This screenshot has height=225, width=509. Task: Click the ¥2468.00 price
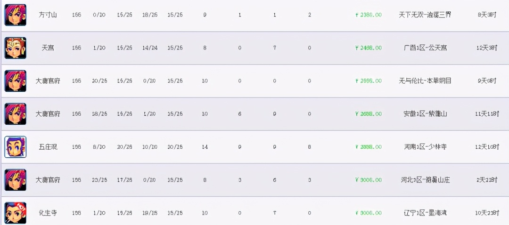click(x=369, y=48)
